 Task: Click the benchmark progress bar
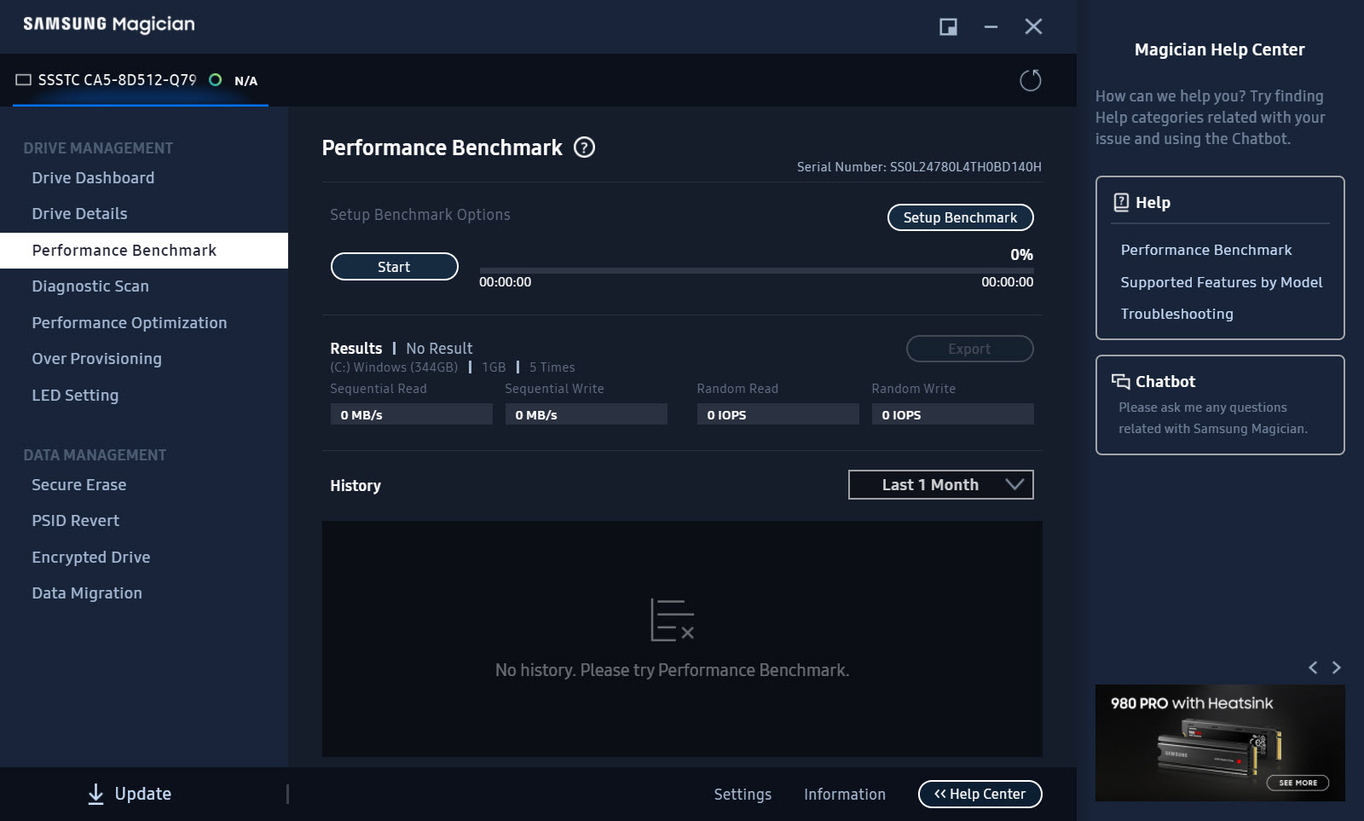(x=756, y=270)
